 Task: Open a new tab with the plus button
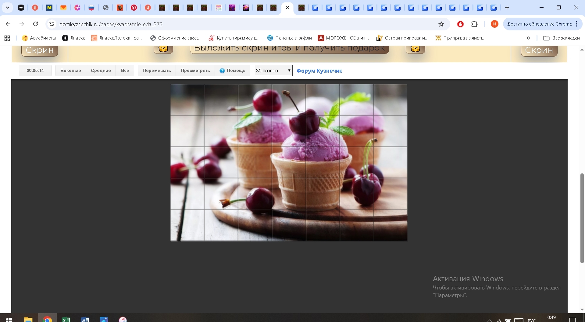point(507,8)
